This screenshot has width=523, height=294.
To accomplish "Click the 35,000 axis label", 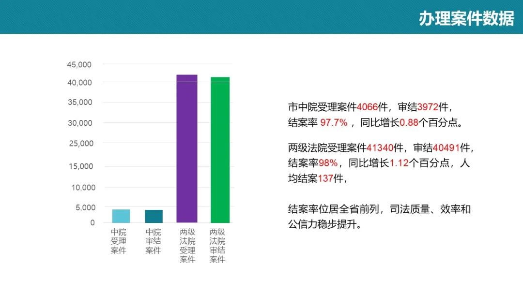I will coord(80,102).
